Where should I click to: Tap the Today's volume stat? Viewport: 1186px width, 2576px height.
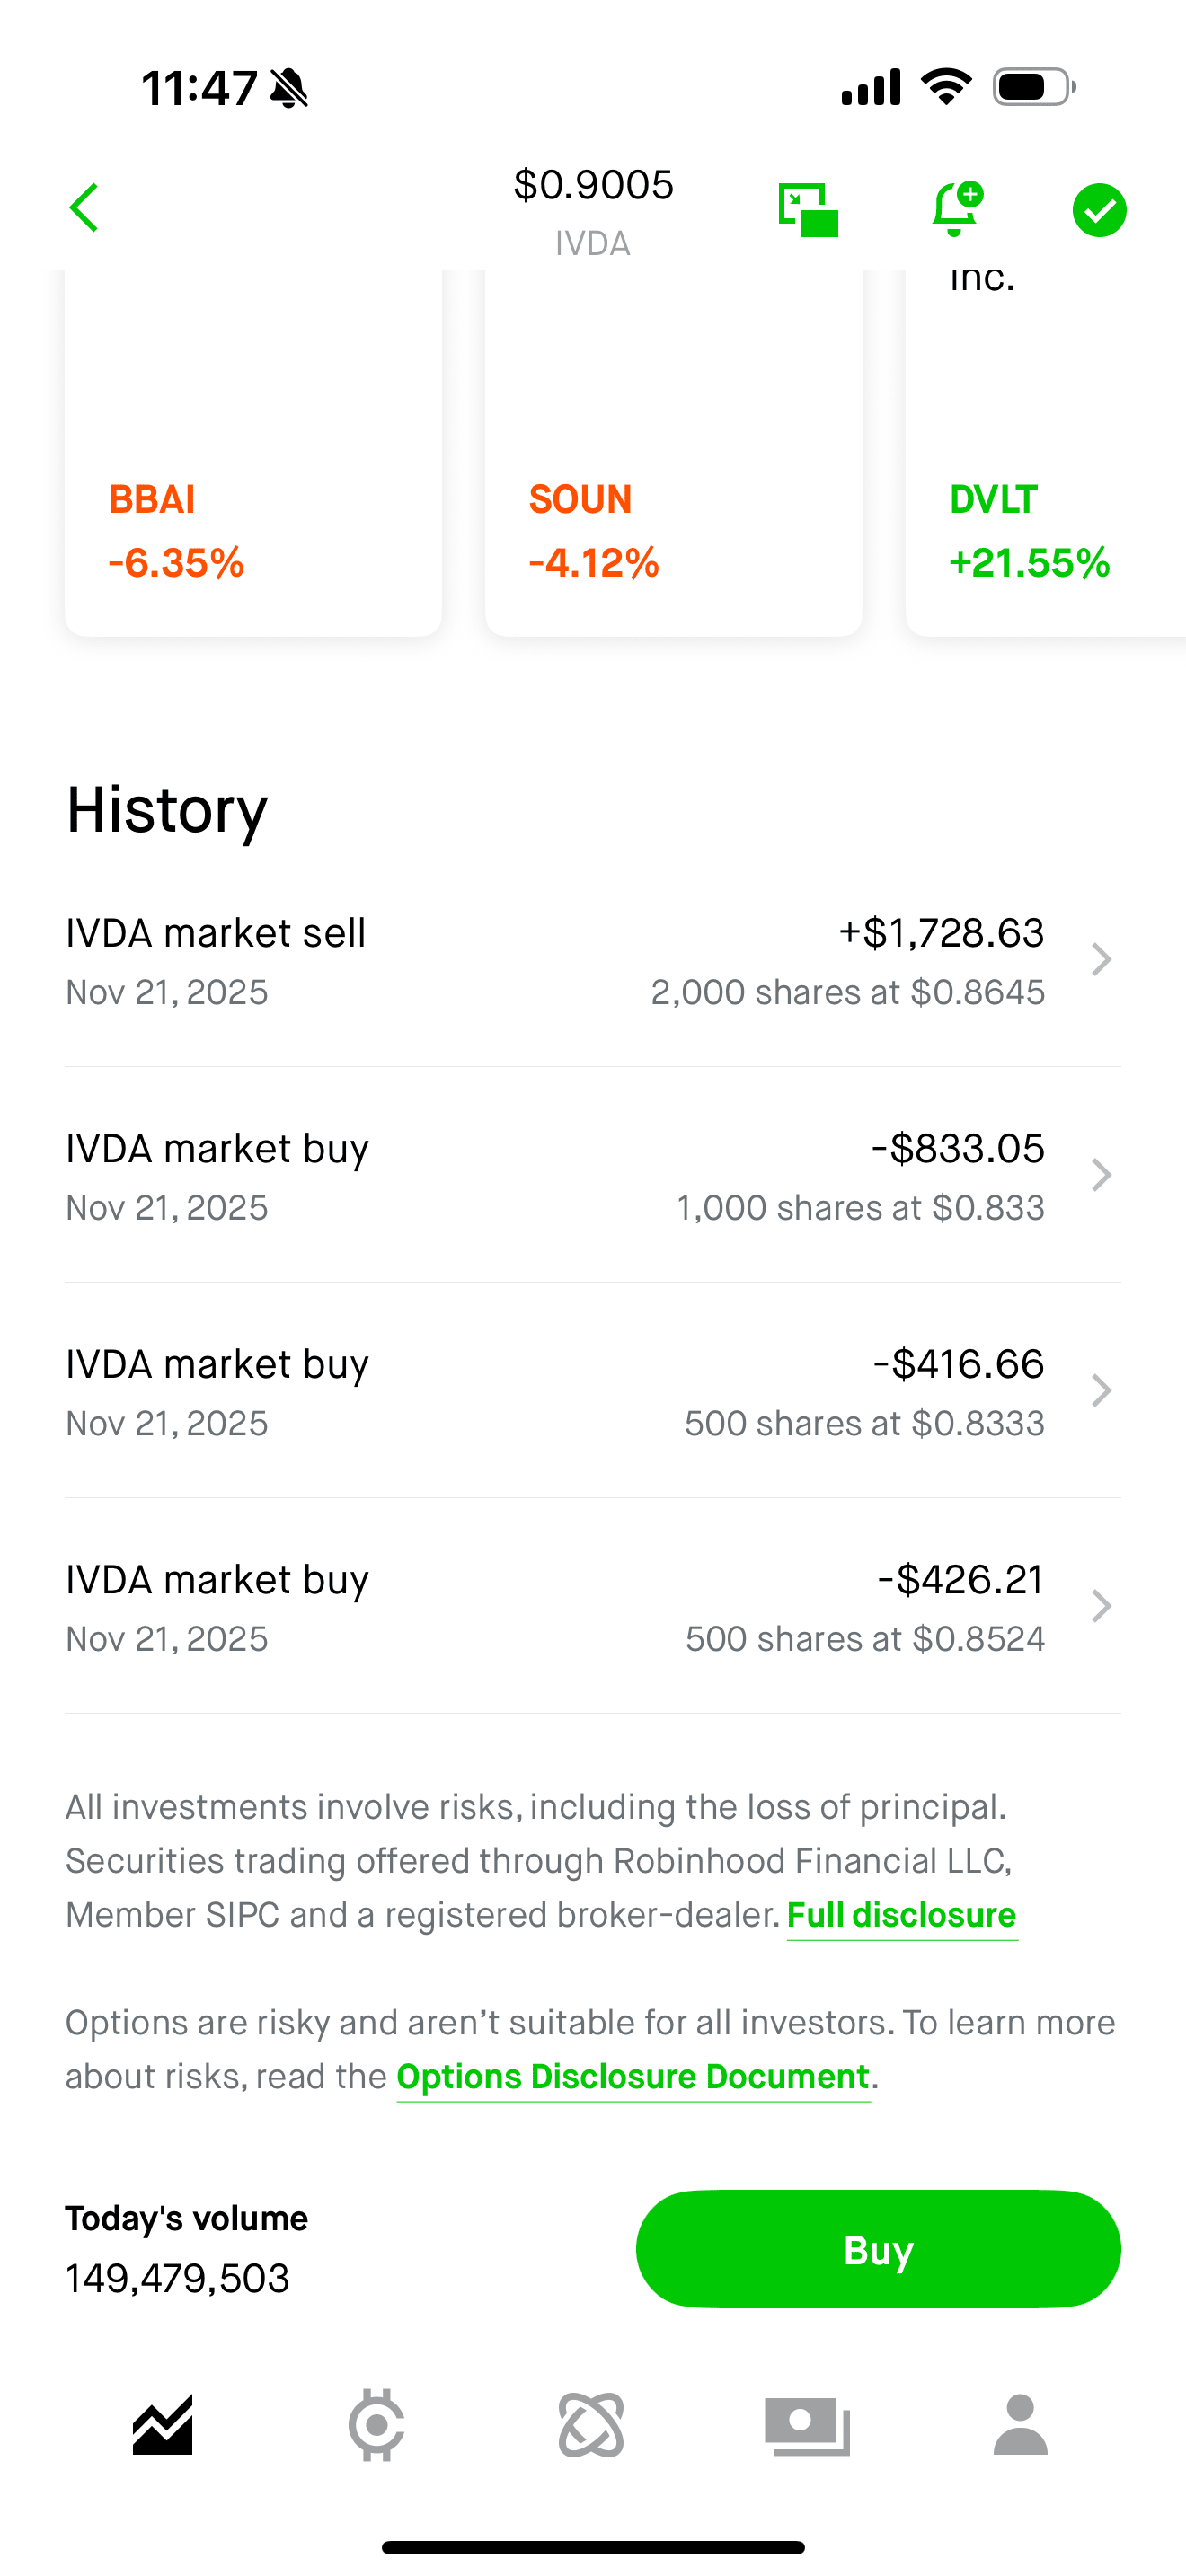(187, 2249)
